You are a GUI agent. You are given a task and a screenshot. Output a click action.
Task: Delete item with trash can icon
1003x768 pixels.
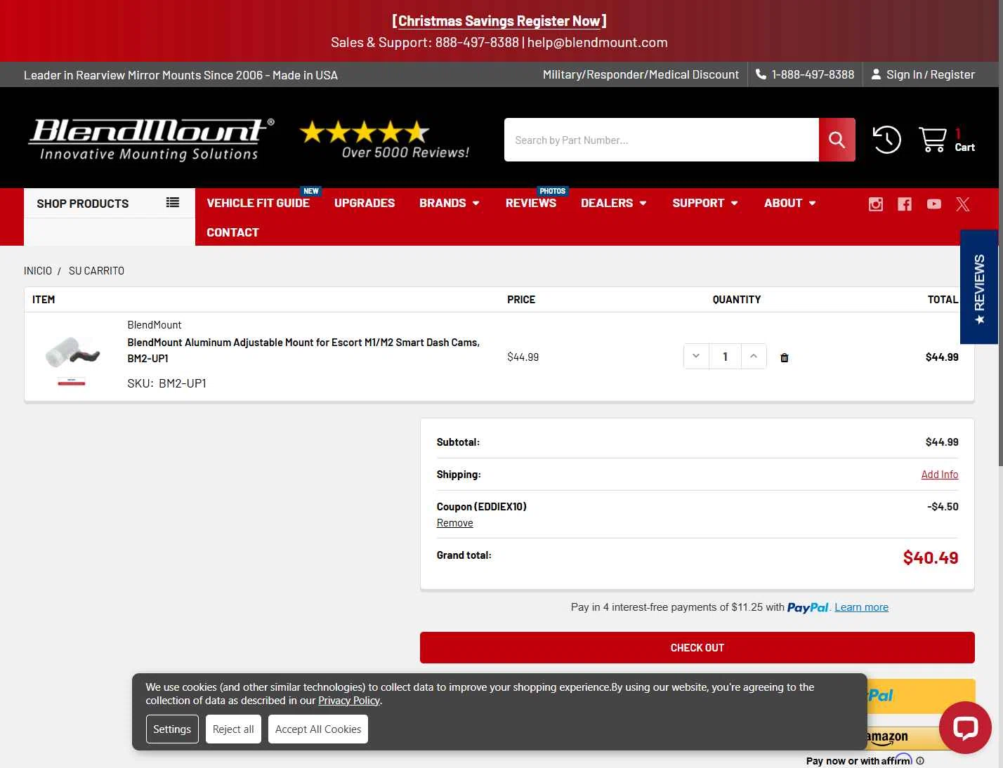pos(785,357)
